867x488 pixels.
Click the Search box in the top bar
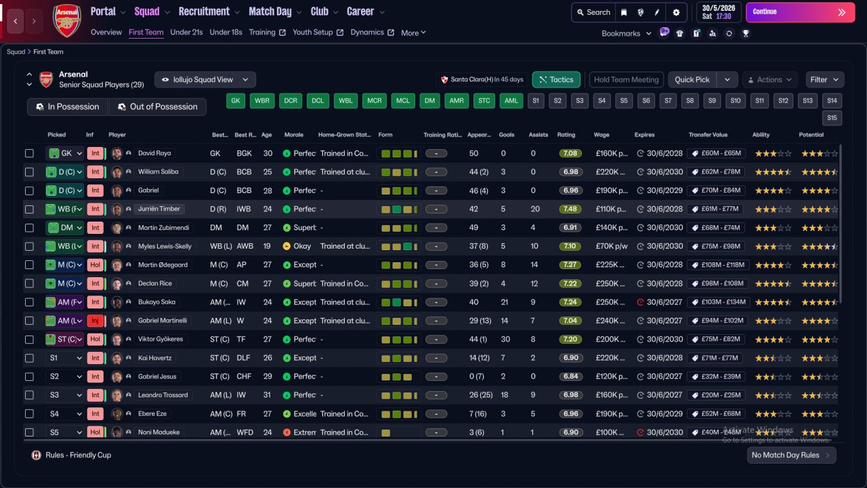tap(593, 12)
